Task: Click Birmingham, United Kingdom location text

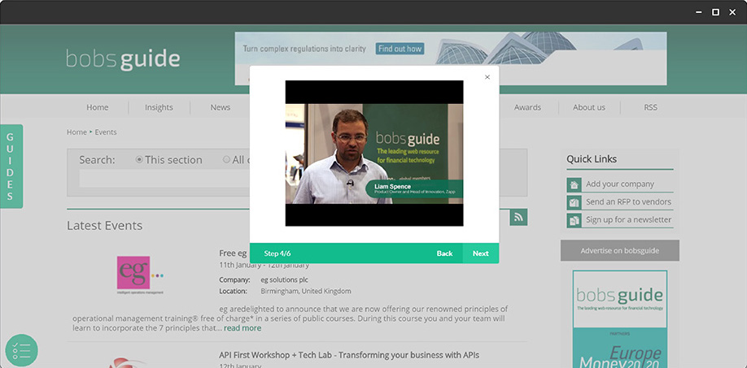Action: (x=306, y=291)
